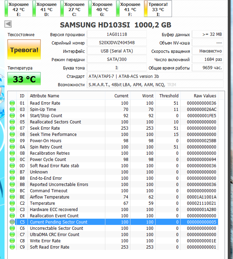Click status icon for Read Error Rate
The image size is (233, 259).
[12, 103]
